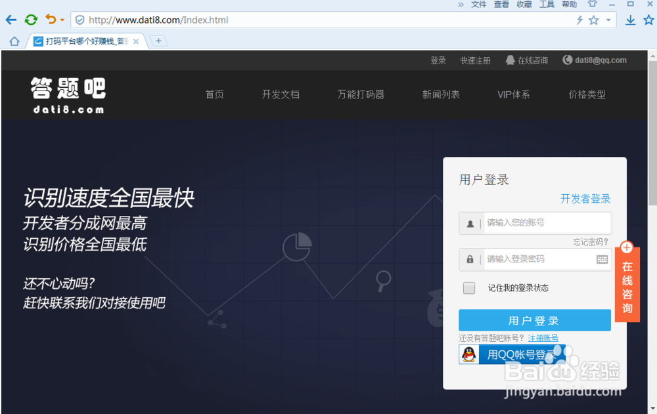The height and width of the screenshot is (414, 657).
Task: Click the user silhouette icon in account field
Action: [470, 224]
